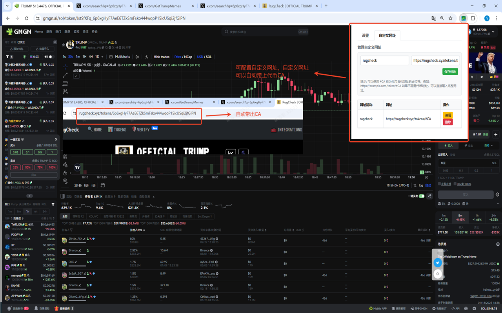The width and height of the screenshot is (502, 313).
Task: Open the chart candle style icon
Action: pyautogui.click(x=137, y=57)
